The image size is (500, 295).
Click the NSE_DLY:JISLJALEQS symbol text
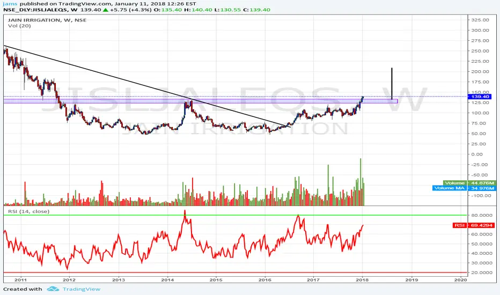[x=35, y=10]
